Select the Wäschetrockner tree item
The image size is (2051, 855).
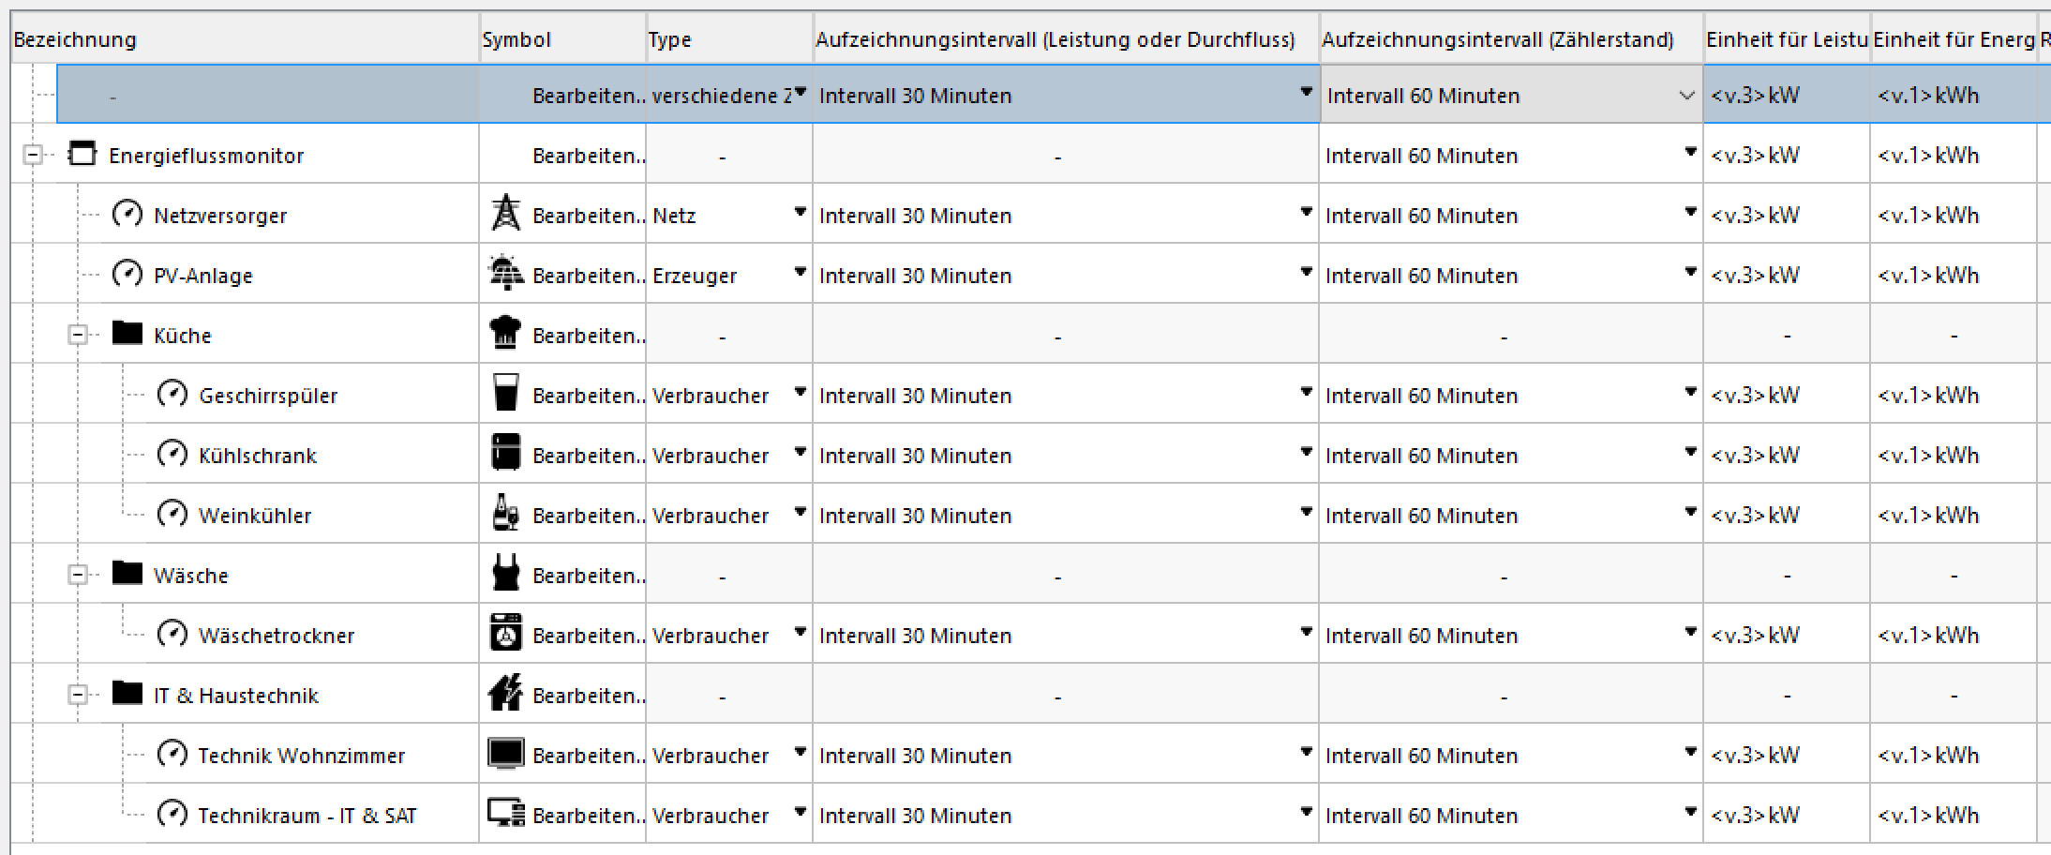[277, 636]
